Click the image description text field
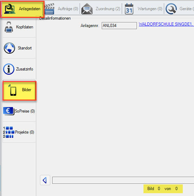The image size is (194, 196). point(123,180)
